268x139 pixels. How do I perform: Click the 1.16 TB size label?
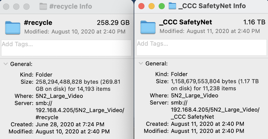(x=254, y=22)
